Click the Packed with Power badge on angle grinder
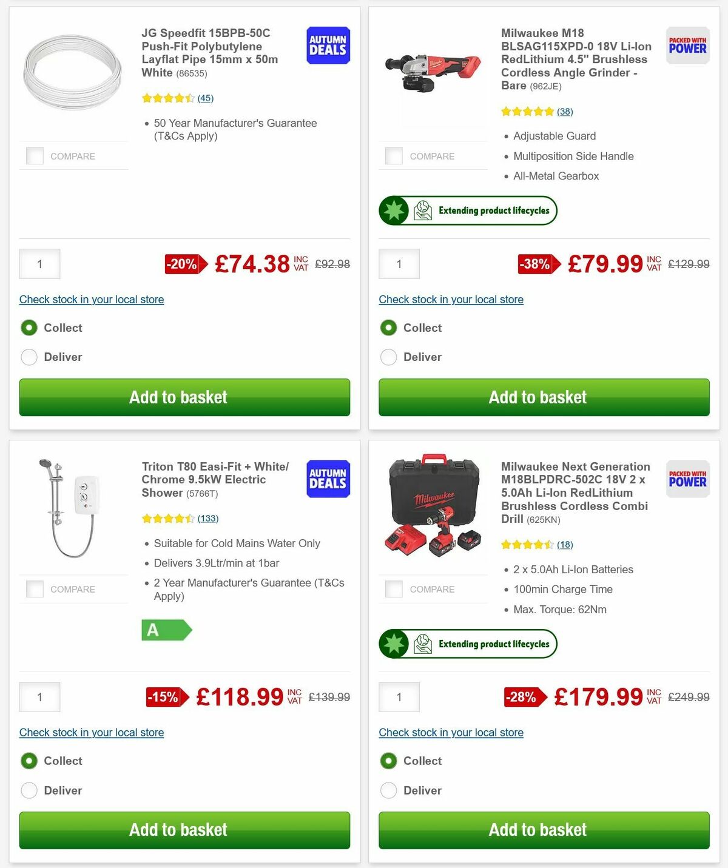The height and width of the screenshot is (868, 728). (687, 45)
